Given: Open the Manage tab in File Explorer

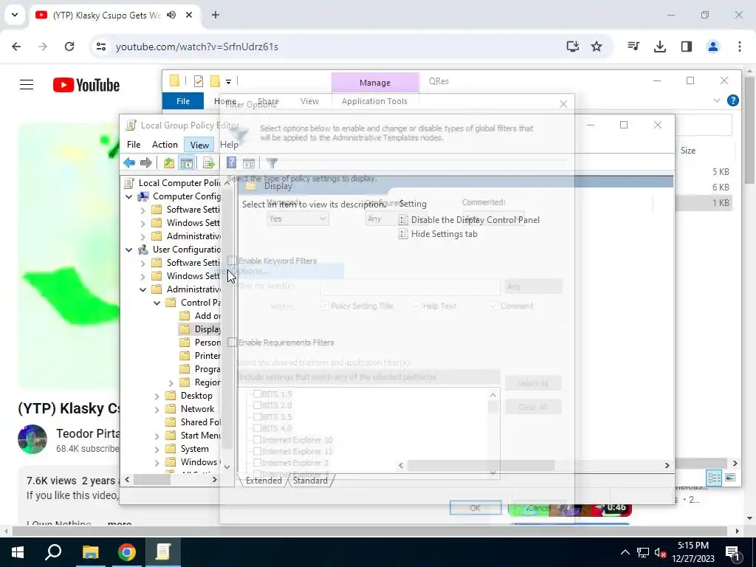Looking at the screenshot, I should (374, 83).
